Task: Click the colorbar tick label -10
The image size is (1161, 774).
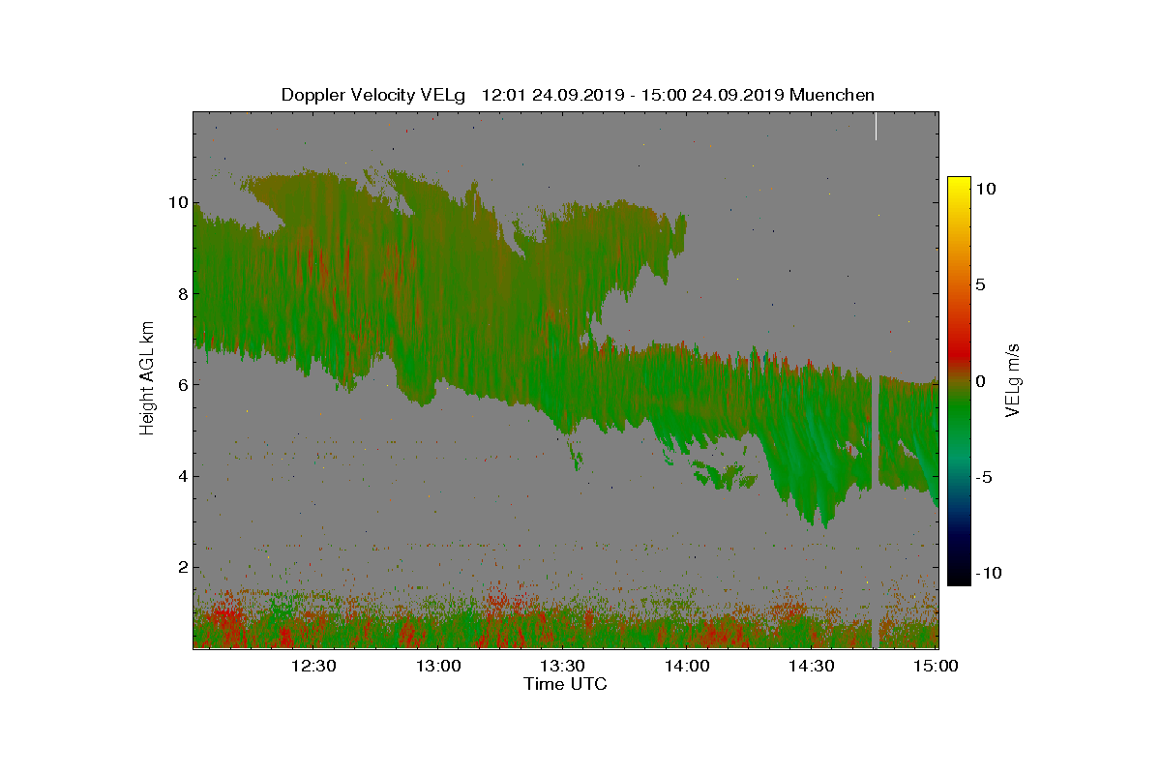Action: (990, 573)
